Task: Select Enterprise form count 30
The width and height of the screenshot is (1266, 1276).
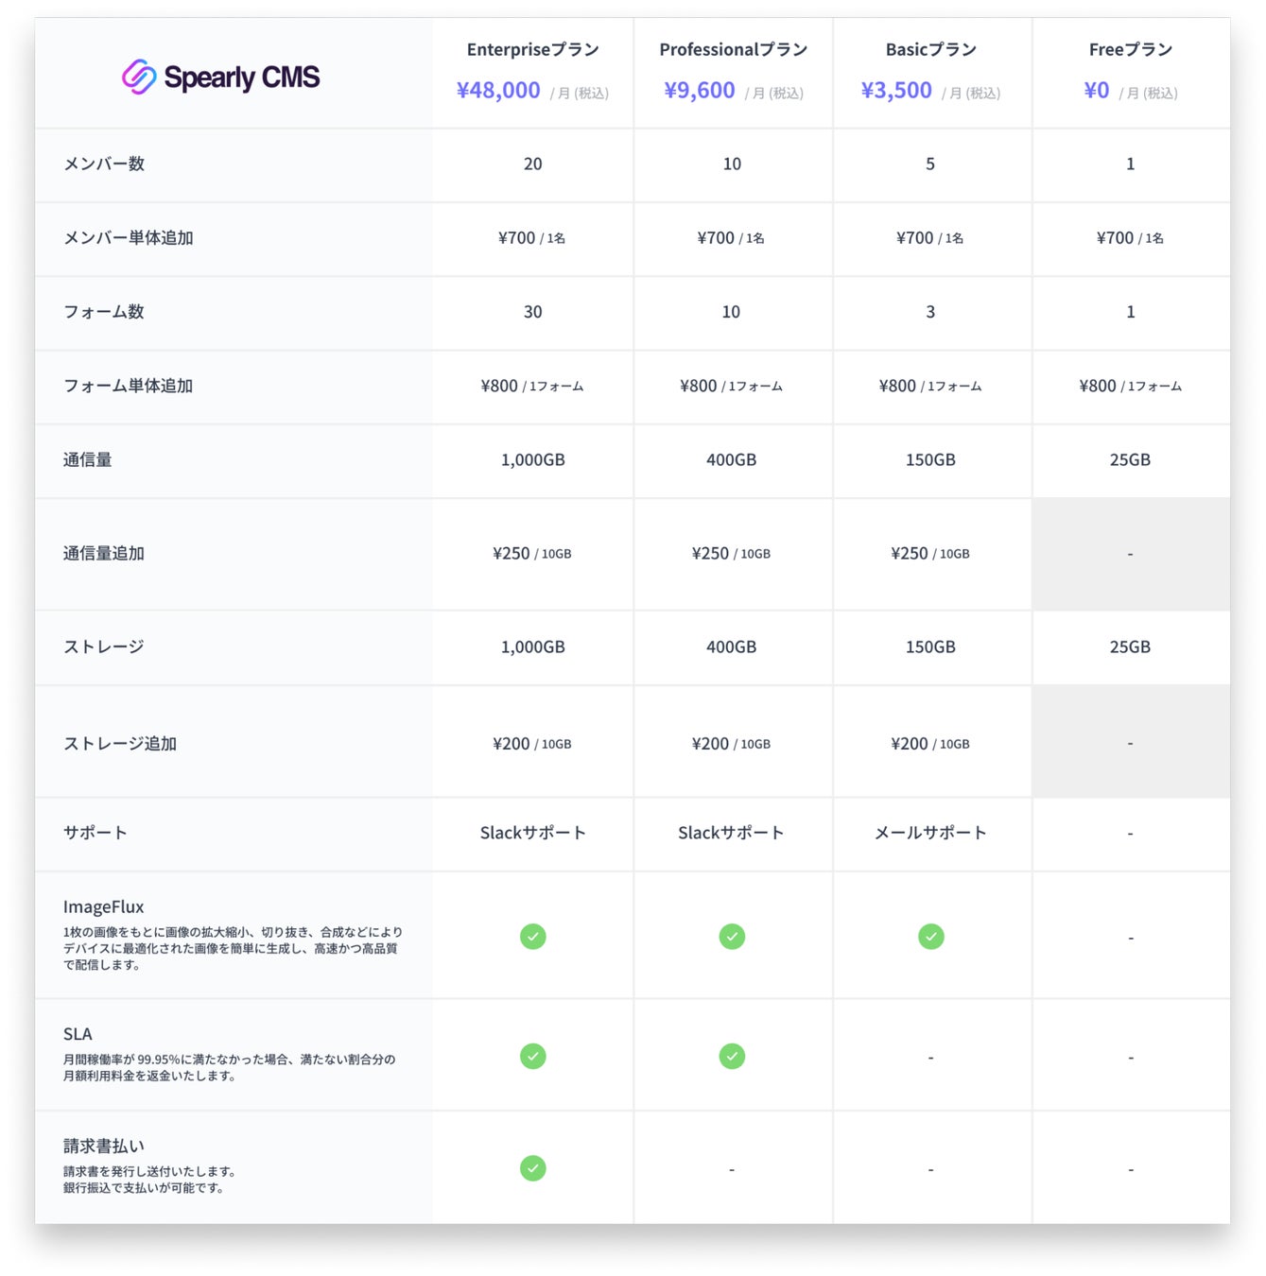Action: click(x=533, y=312)
